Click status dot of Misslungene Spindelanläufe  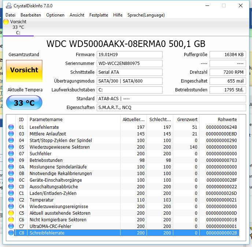pos(11,167)
